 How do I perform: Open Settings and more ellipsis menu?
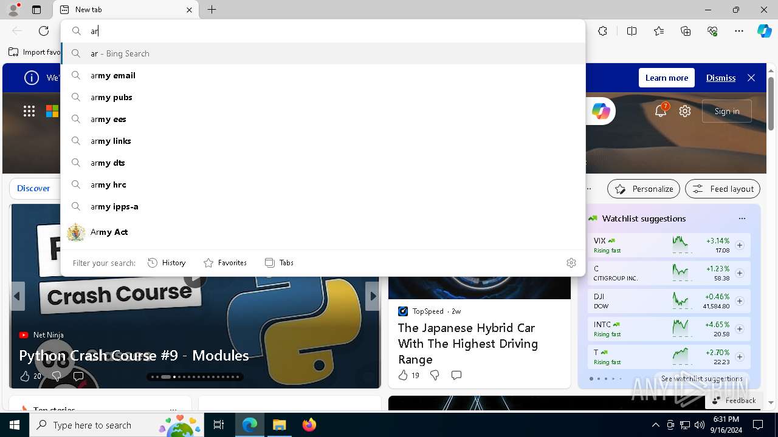tap(739, 31)
